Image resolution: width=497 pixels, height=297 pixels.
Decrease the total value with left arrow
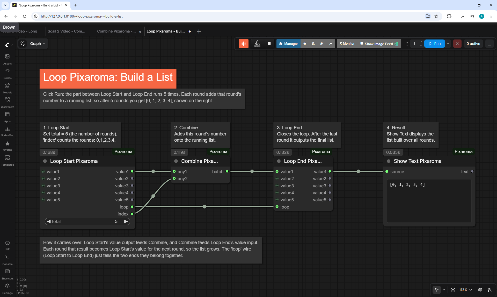pyautogui.click(x=49, y=221)
